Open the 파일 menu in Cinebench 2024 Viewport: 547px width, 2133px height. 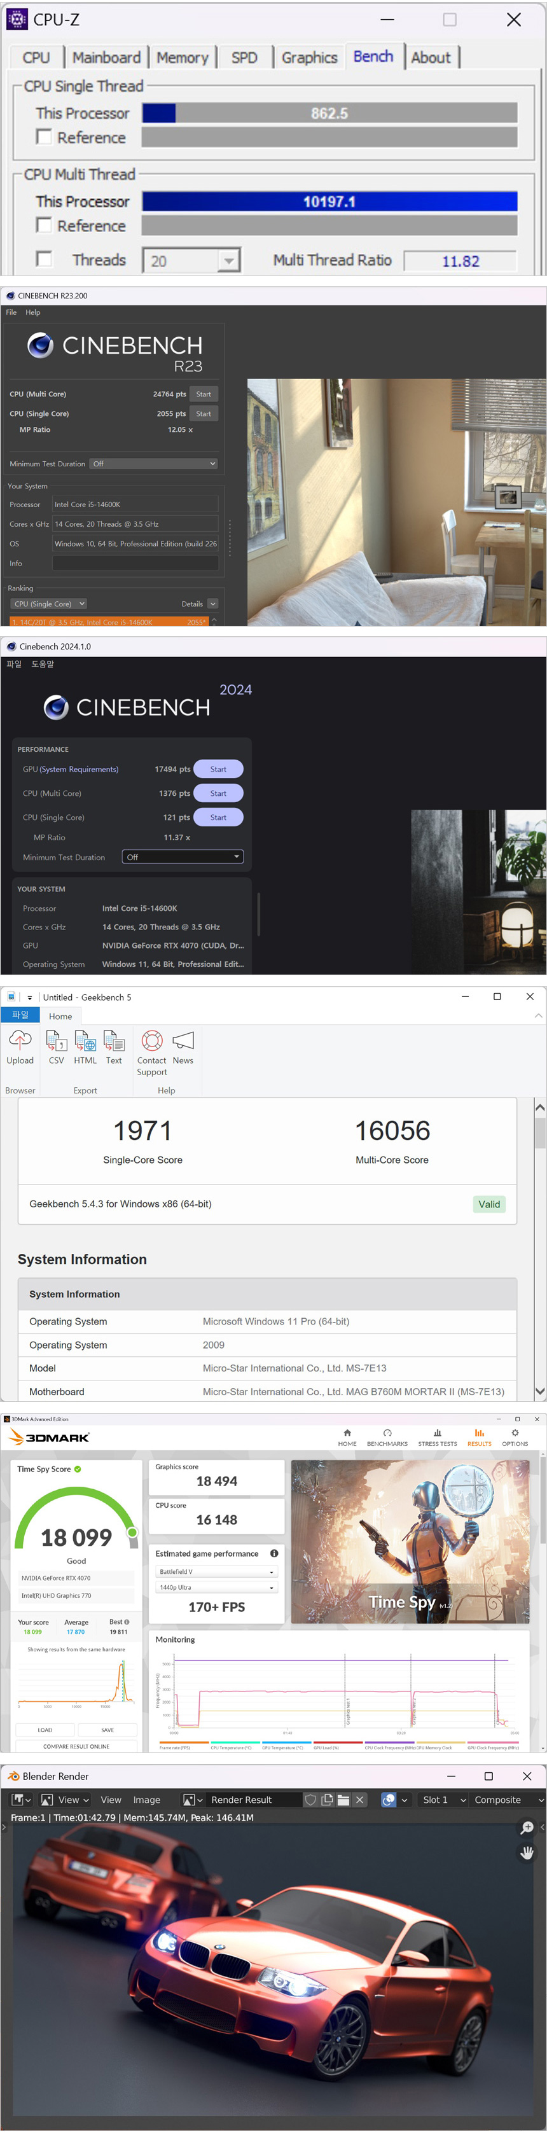coord(14,664)
